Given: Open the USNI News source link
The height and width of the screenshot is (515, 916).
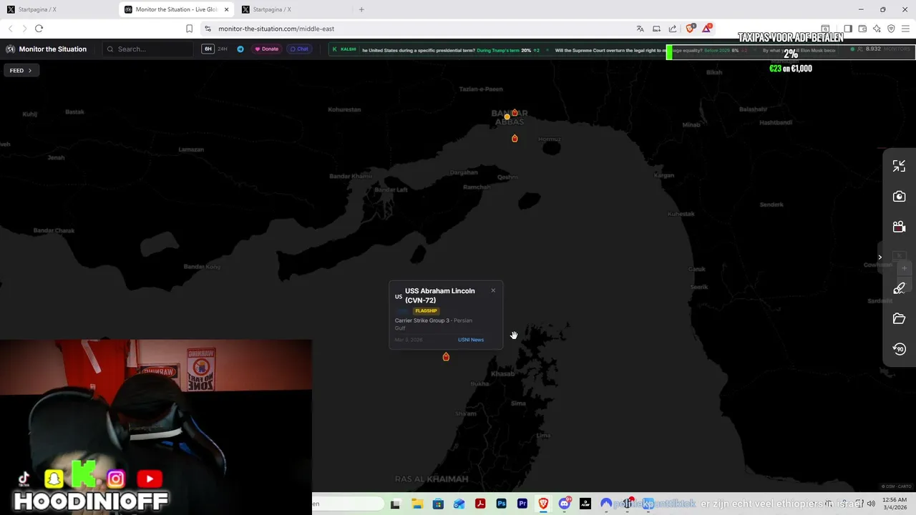Looking at the screenshot, I should click(471, 340).
